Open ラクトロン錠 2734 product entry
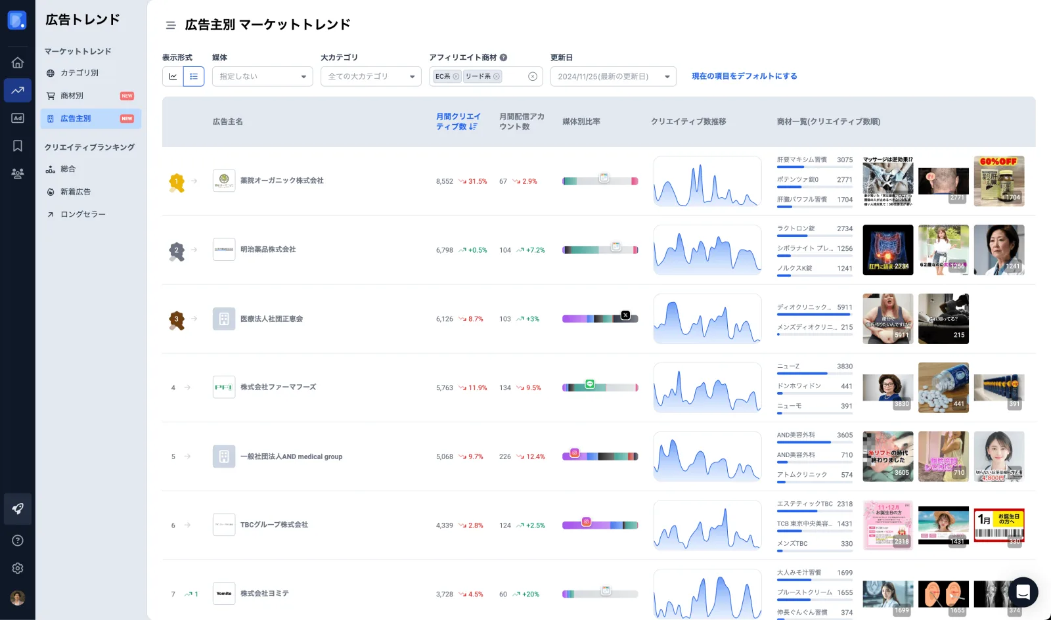Viewport: 1051px width, 620px height. (x=815, y=231)
